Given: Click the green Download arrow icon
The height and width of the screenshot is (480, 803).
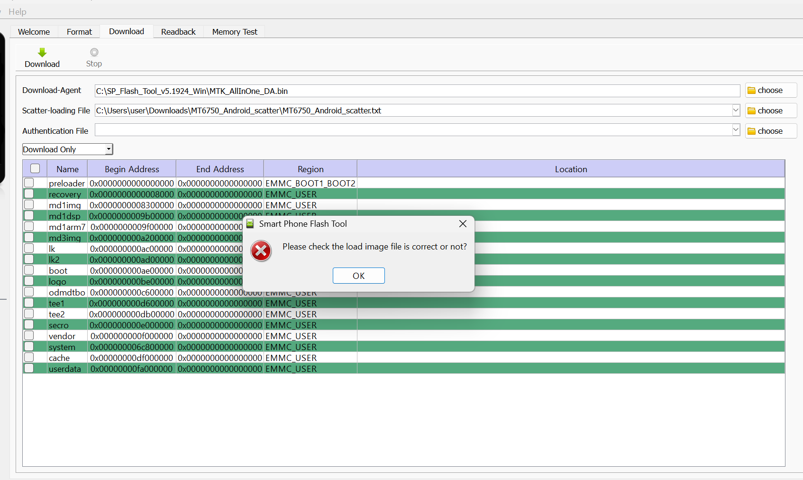Looking at the screenshot, I should [x=42, y=53].
